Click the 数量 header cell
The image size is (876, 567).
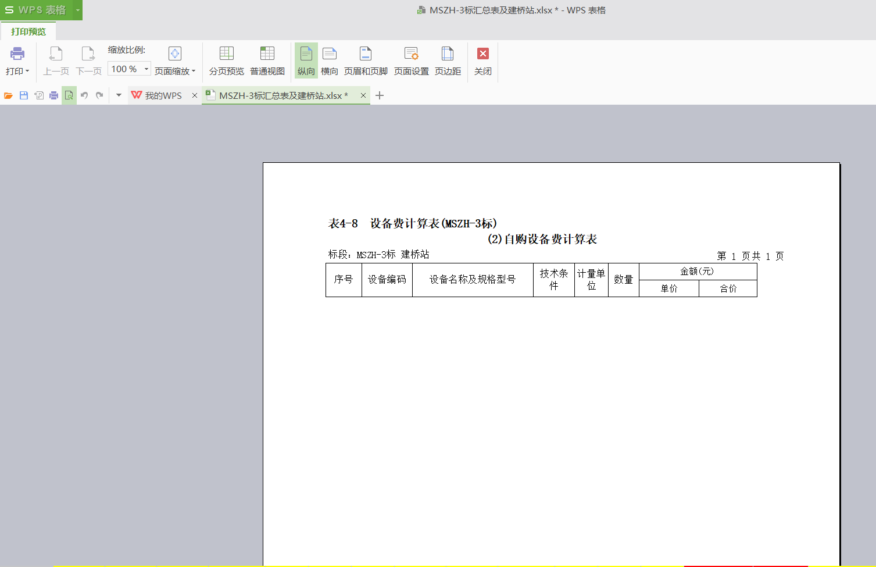(x=624, y=280)
